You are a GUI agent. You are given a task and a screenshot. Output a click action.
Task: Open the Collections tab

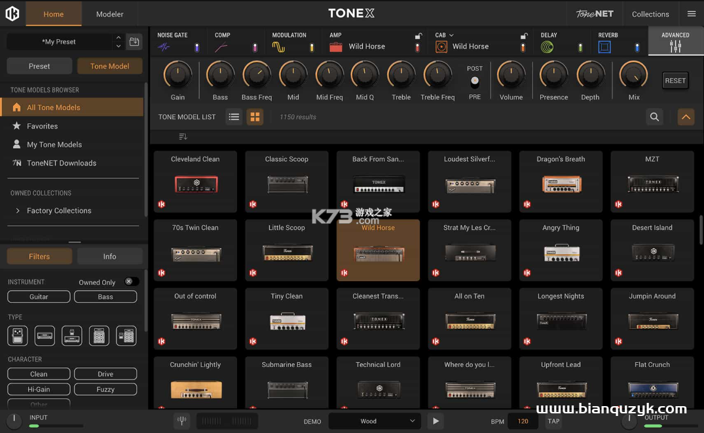650,14
